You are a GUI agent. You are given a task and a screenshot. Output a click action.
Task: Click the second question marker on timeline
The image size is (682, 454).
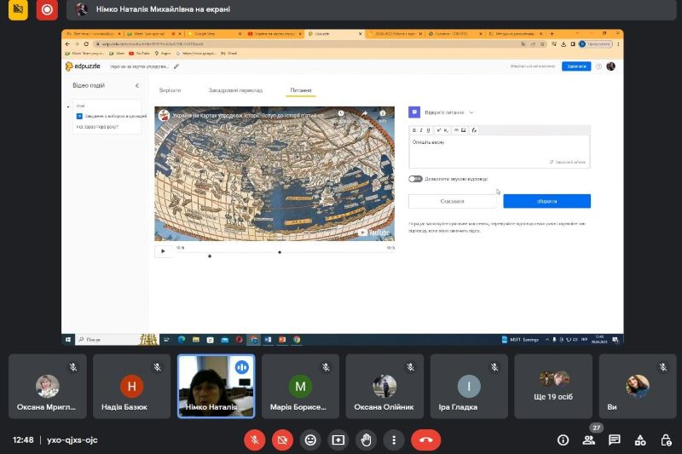tap(280, 252)
